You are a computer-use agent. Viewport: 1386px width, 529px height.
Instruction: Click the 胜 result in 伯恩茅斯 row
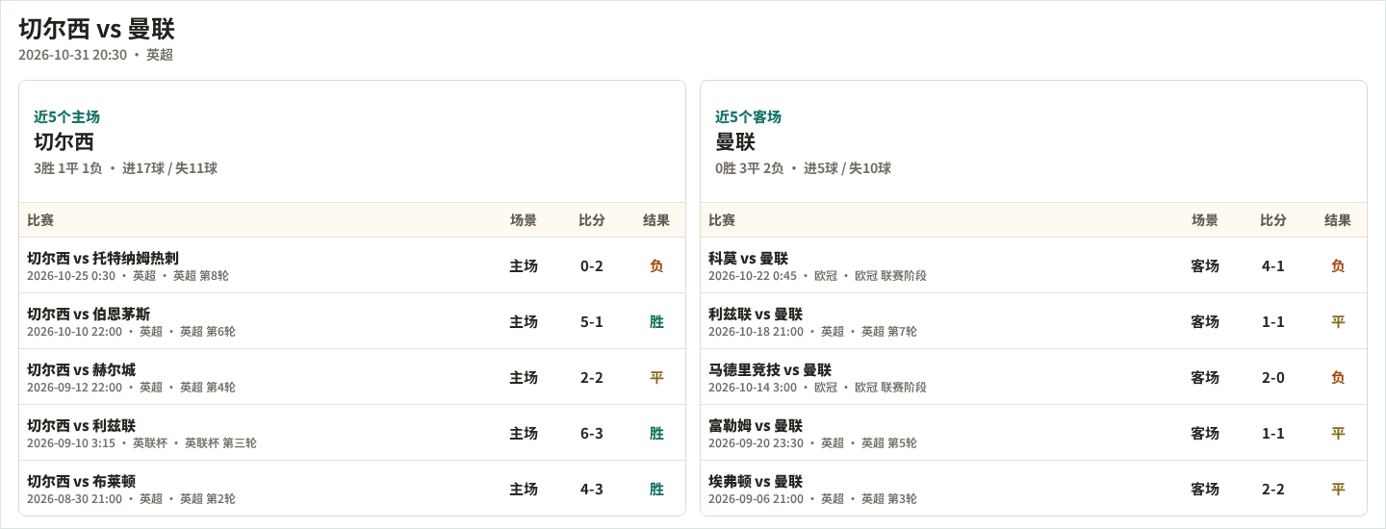656,321
